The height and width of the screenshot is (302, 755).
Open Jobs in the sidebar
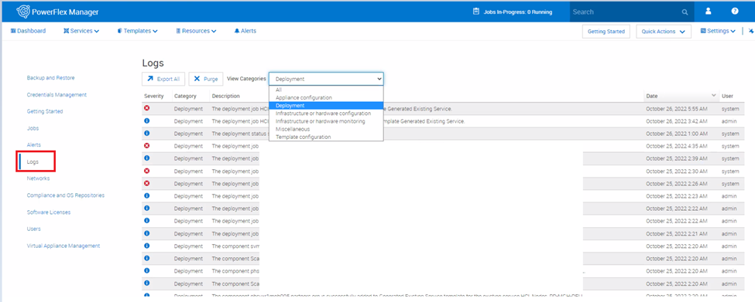[x=33, y=128]
